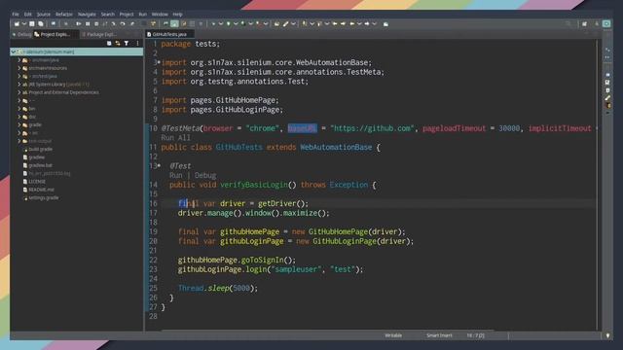
Task: Expand the JRE System Library node
Action: click(x=19, y=85)
